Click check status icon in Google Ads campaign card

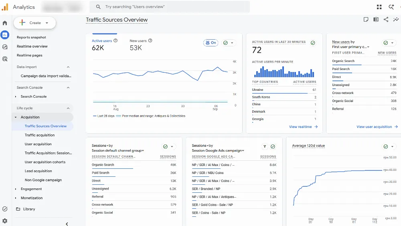pos(273,146)
